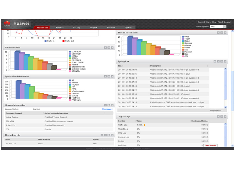Screen dimensions: 235x176
Task: Open the Policy tab
Action: pyautogui.click(x=77, y=28)
